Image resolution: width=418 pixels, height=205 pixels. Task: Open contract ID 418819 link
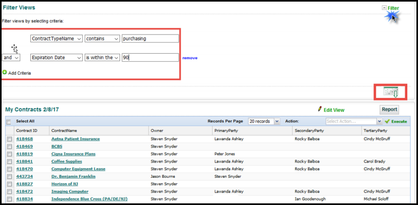click(25, 154)
